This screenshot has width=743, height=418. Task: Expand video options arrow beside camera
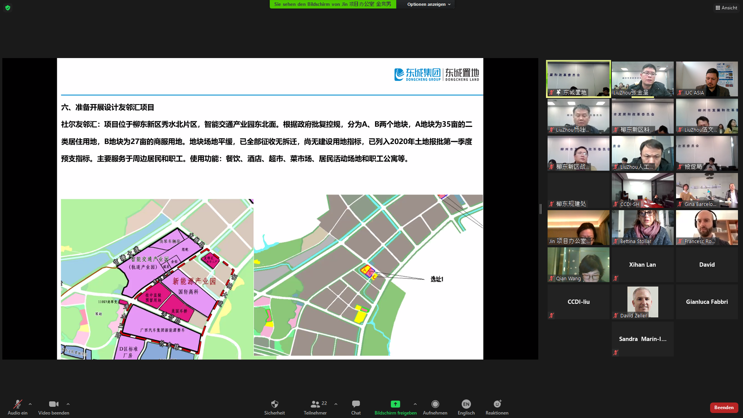point(68,404)
